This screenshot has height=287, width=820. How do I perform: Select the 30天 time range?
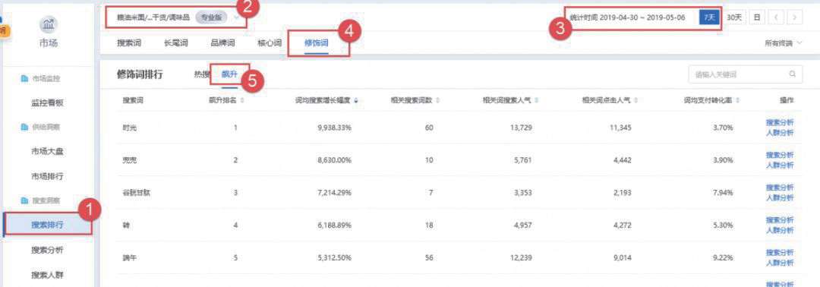(734, 17)
